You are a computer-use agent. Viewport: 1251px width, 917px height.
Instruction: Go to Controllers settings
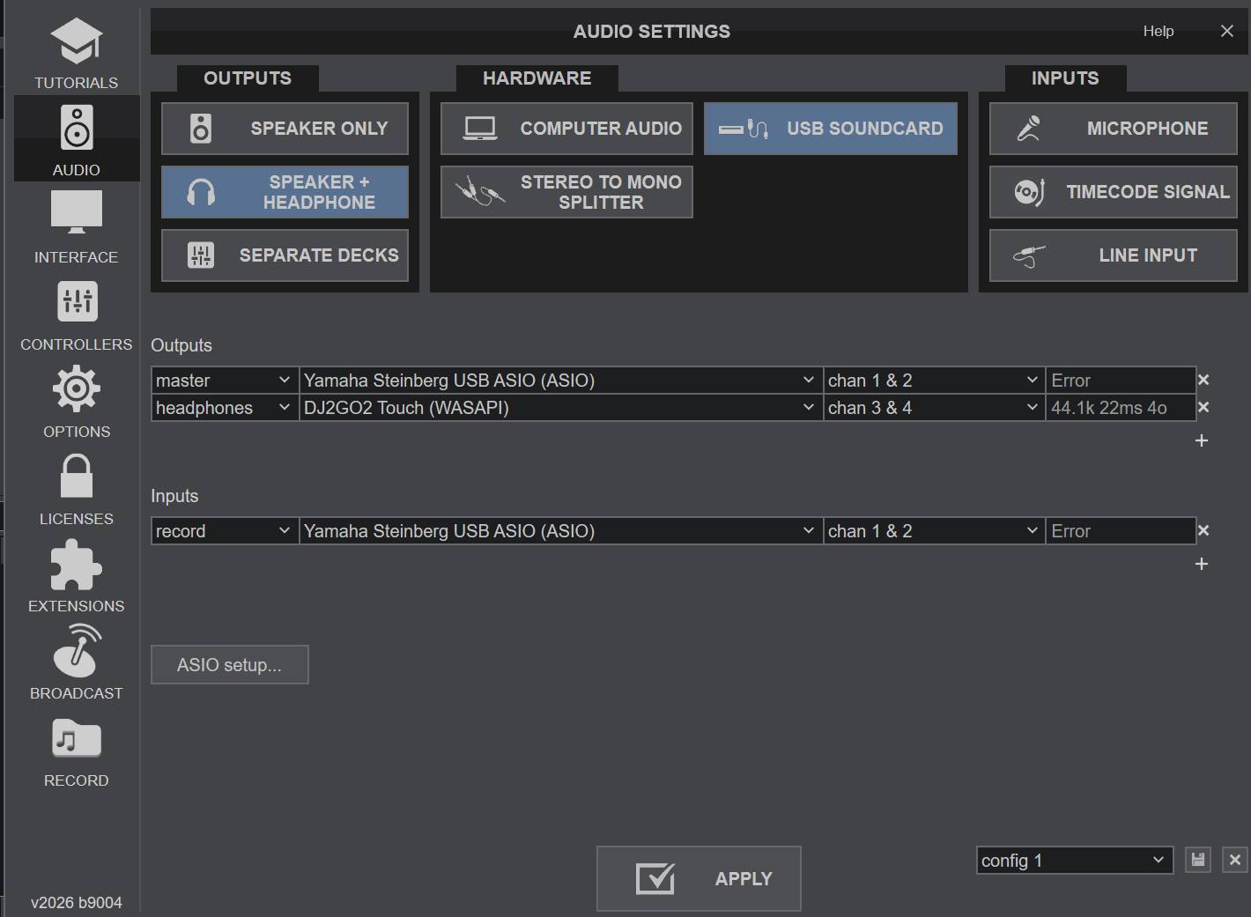76,314
